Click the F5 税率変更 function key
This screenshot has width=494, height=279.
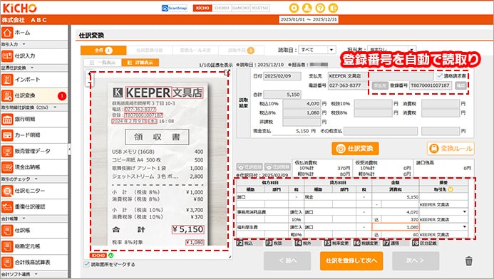point(336,243)
